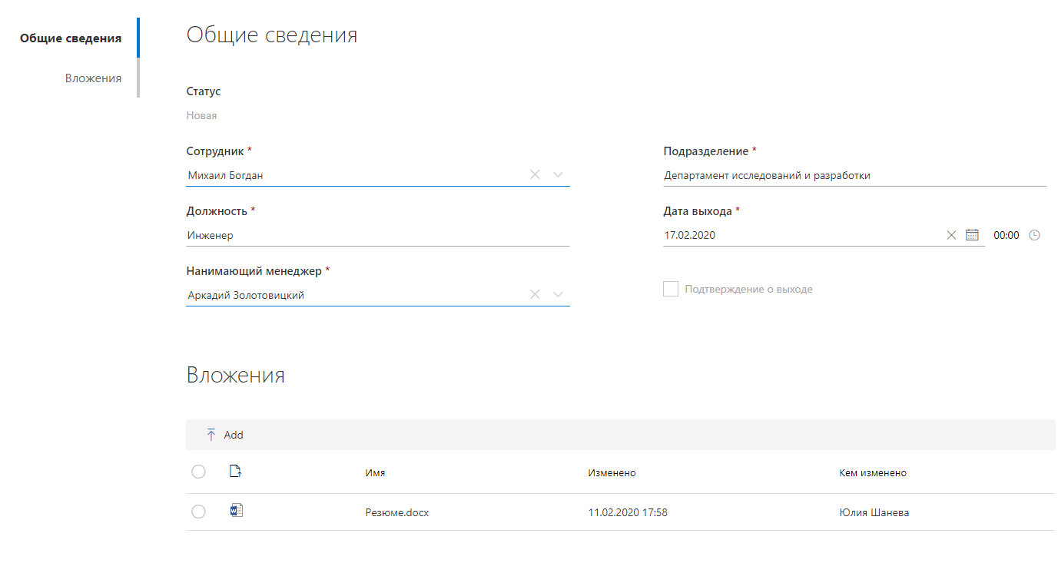Click the clock icon next to 00:00
This screenshot has height=583, width=1058.
click(1035, 235)
